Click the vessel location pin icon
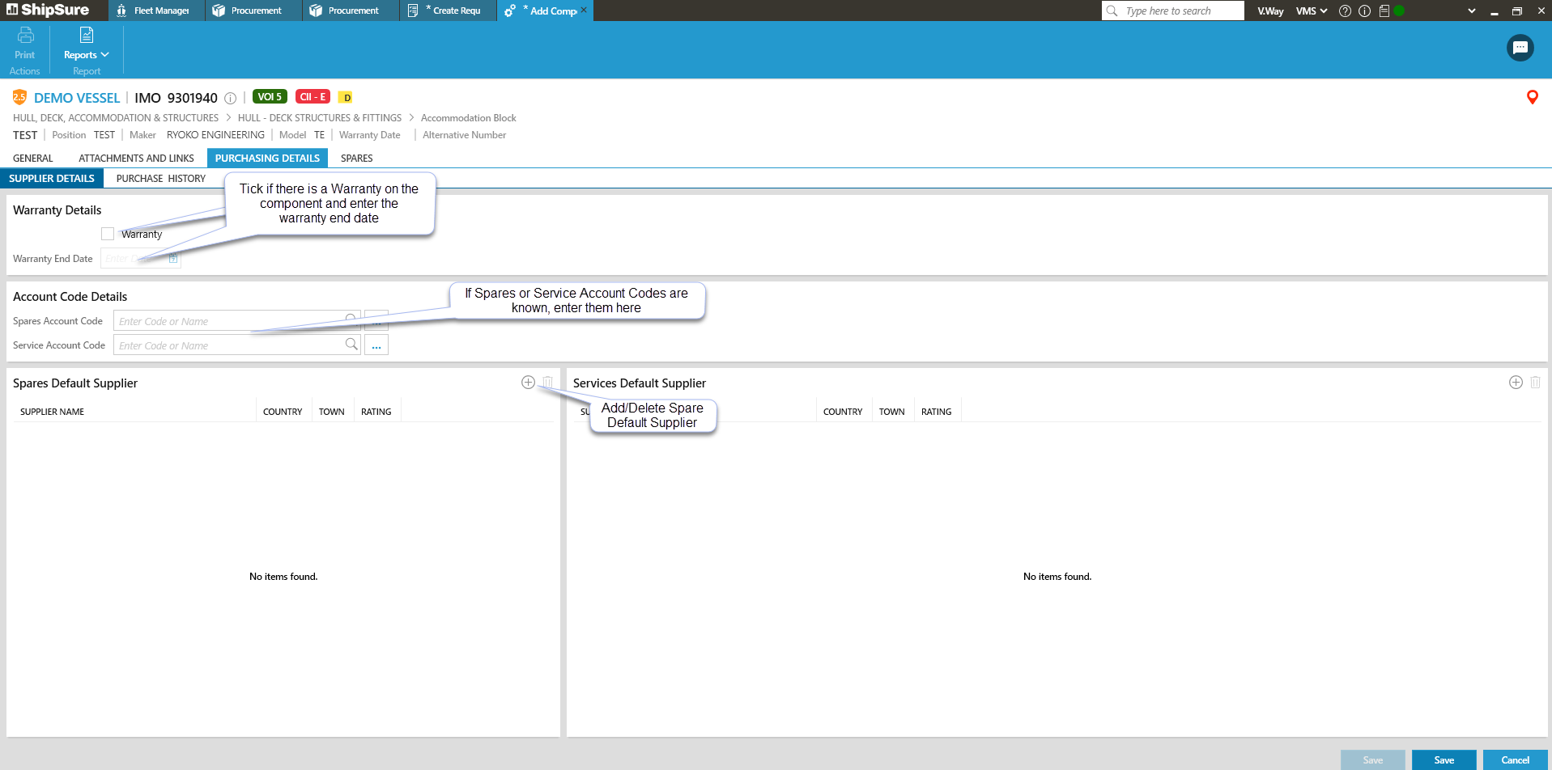This screenshot has height=770, width=1552. [x=1532, y=98]
